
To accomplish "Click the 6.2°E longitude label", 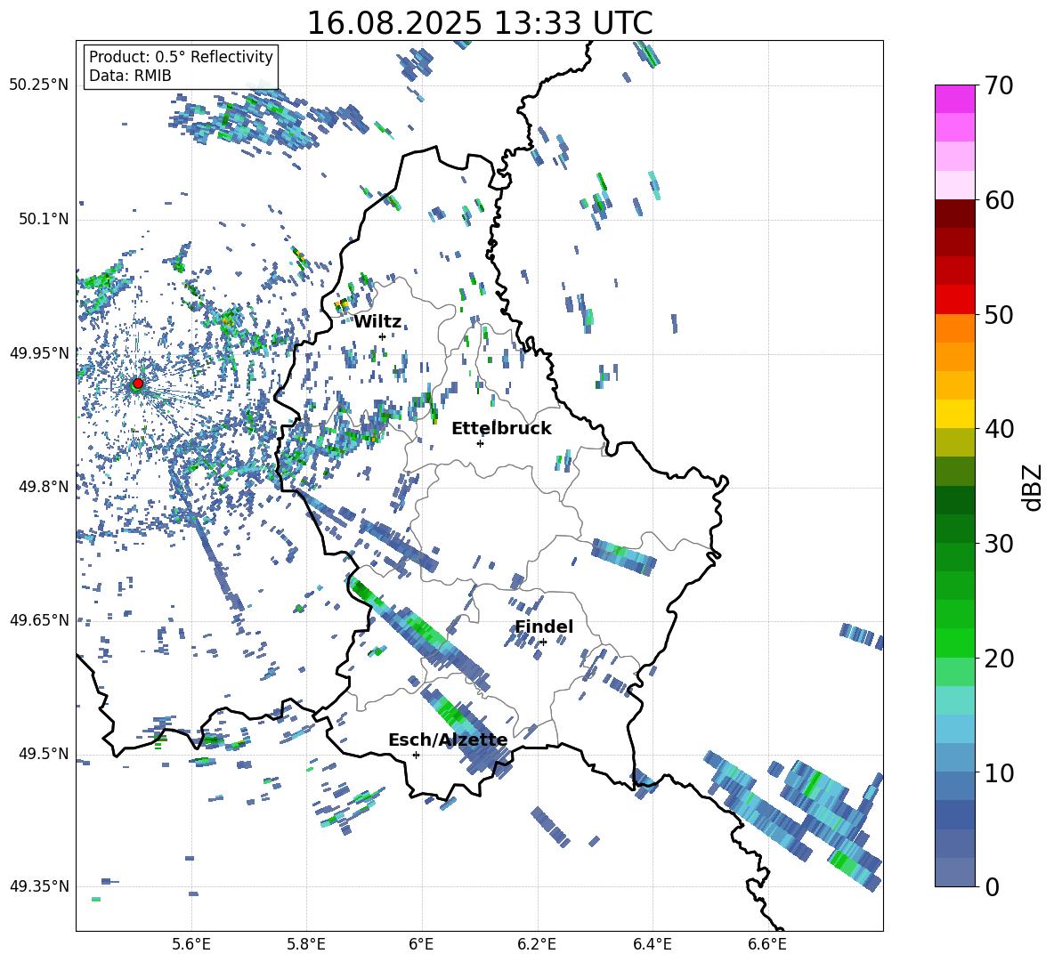I will [537, 944].
